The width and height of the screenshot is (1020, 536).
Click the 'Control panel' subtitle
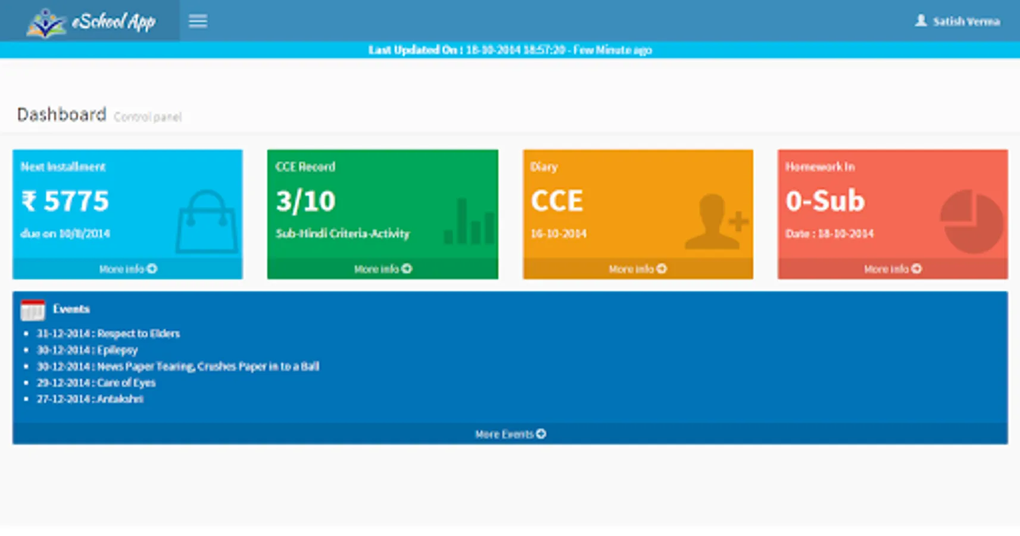point(148,117)
